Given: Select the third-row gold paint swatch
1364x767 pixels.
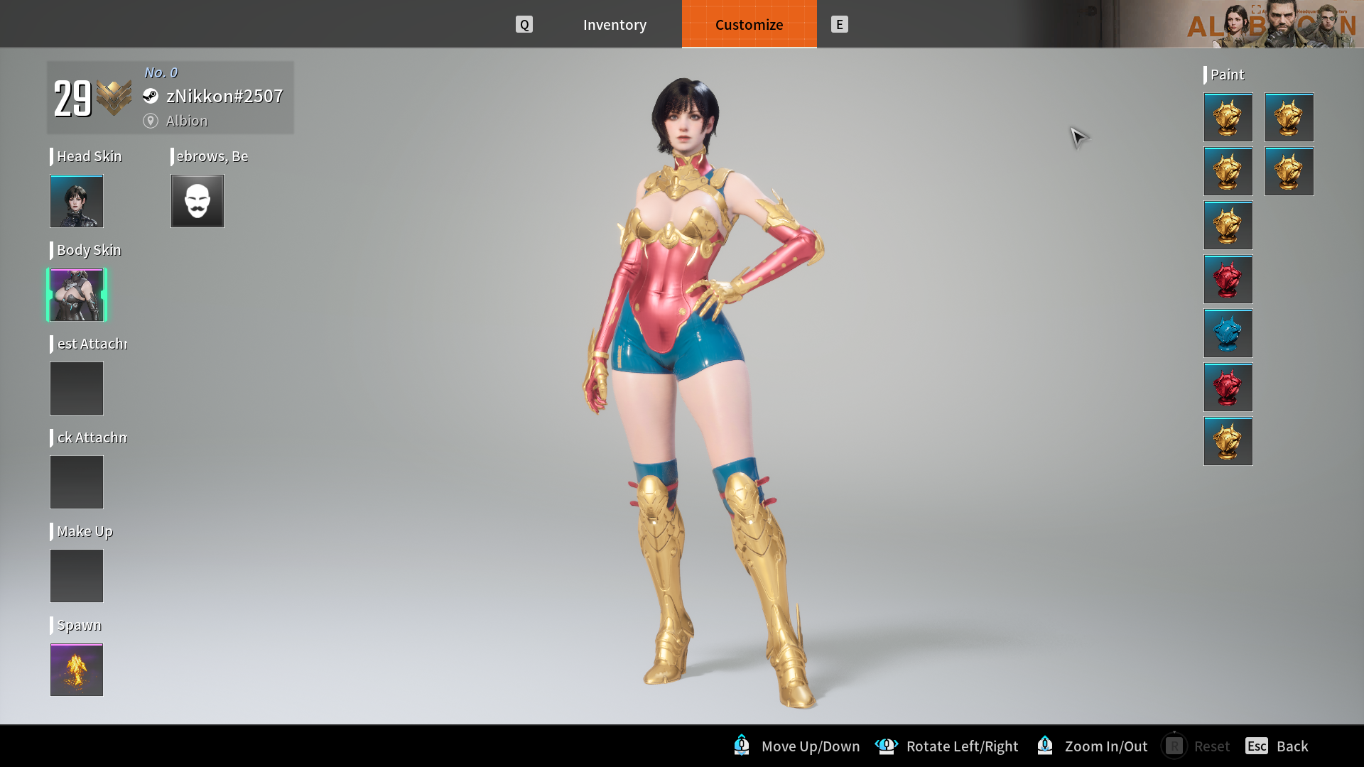Looking at the screenshot, I should coord(1228,225).
